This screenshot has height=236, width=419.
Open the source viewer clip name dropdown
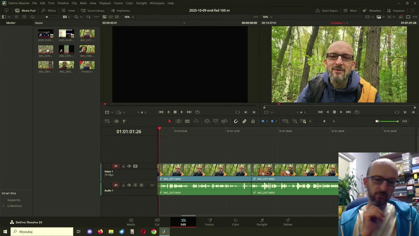coord(184,23)
